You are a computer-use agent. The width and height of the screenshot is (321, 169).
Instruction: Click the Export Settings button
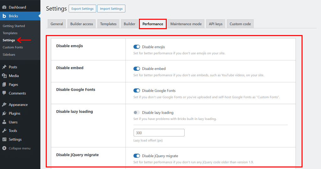tap(82, 8)
